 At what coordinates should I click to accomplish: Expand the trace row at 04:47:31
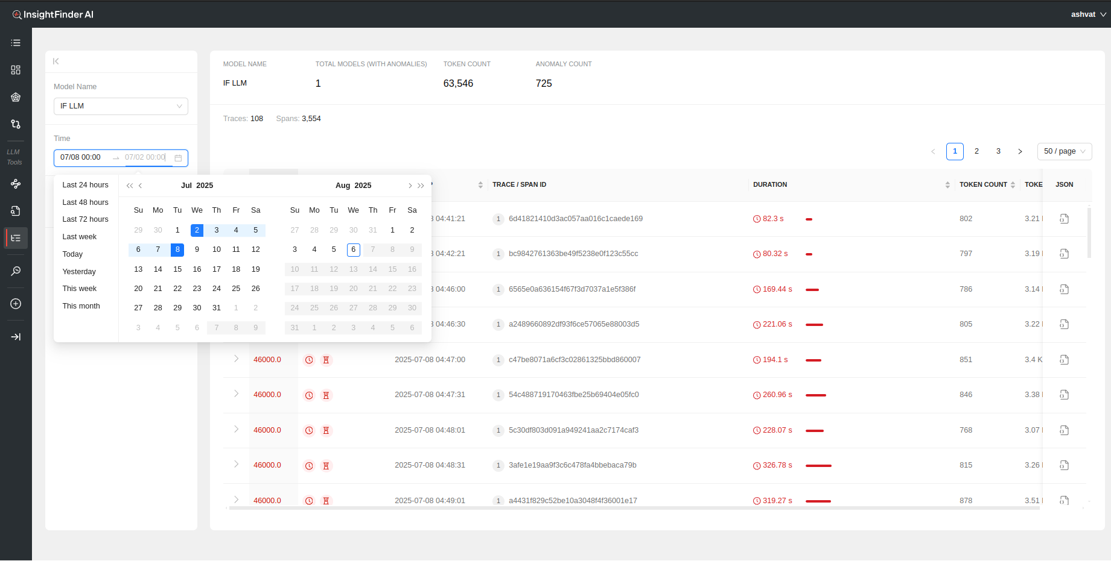tap(236, 394)
